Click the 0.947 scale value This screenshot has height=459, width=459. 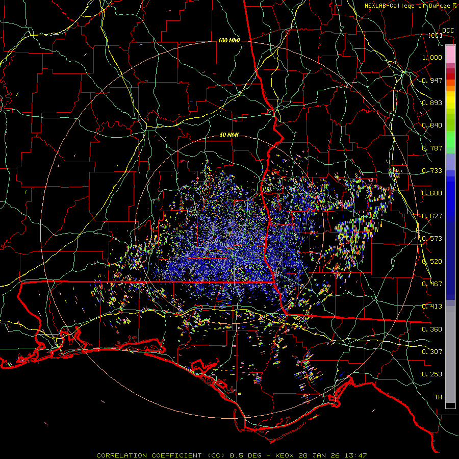point(432,80)
